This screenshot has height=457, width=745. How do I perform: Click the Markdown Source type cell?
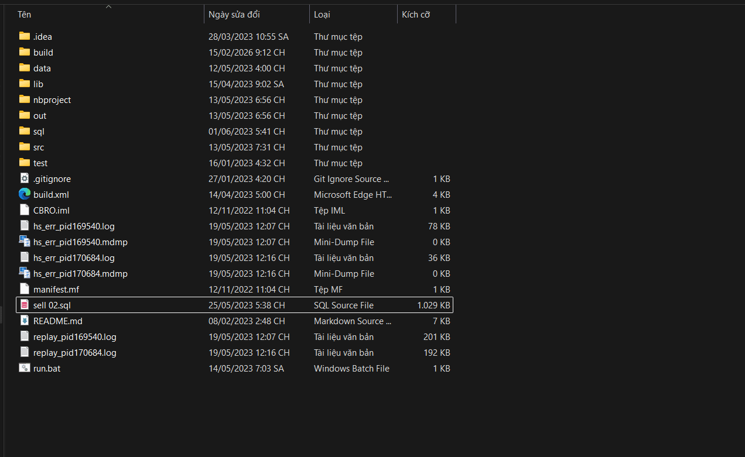click(x=353, y=321)
